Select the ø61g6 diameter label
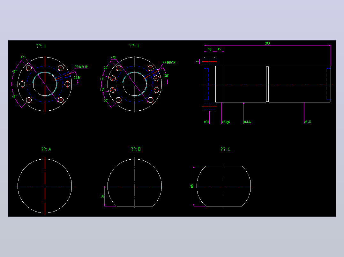 coord(226,122)
